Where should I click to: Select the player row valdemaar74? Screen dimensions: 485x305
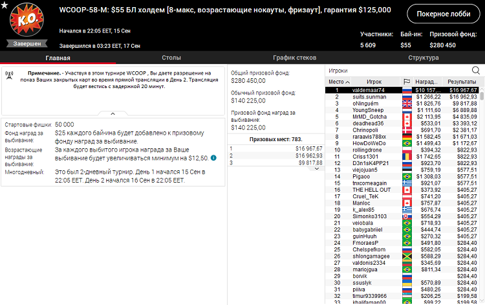(402, 90)
